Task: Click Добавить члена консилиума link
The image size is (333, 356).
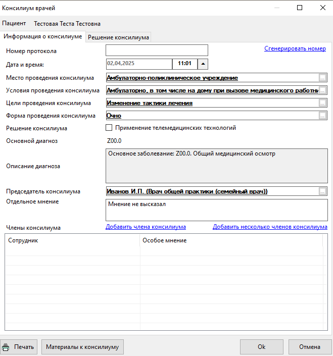Action: [146, 227]
